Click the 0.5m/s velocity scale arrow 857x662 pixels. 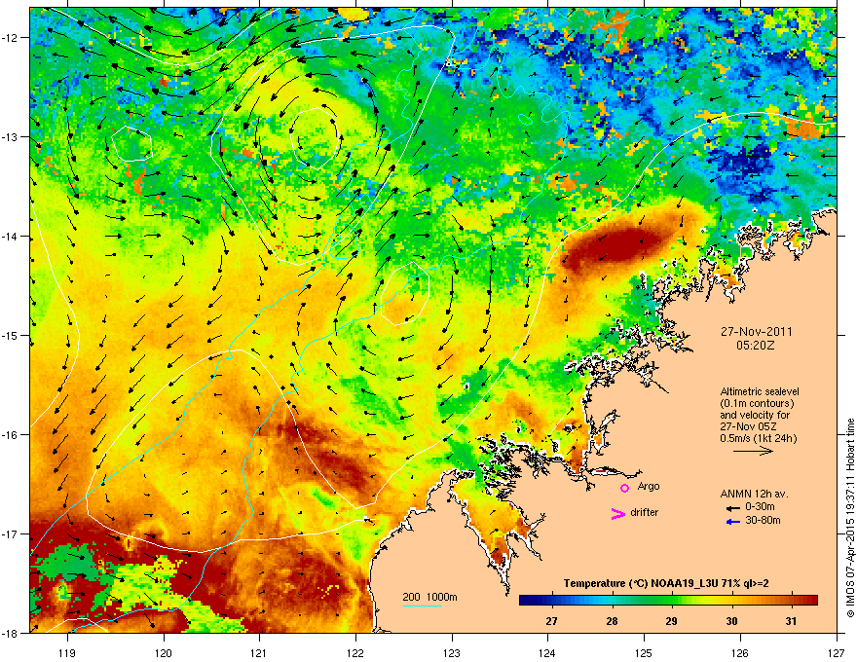tap(753, 451)
